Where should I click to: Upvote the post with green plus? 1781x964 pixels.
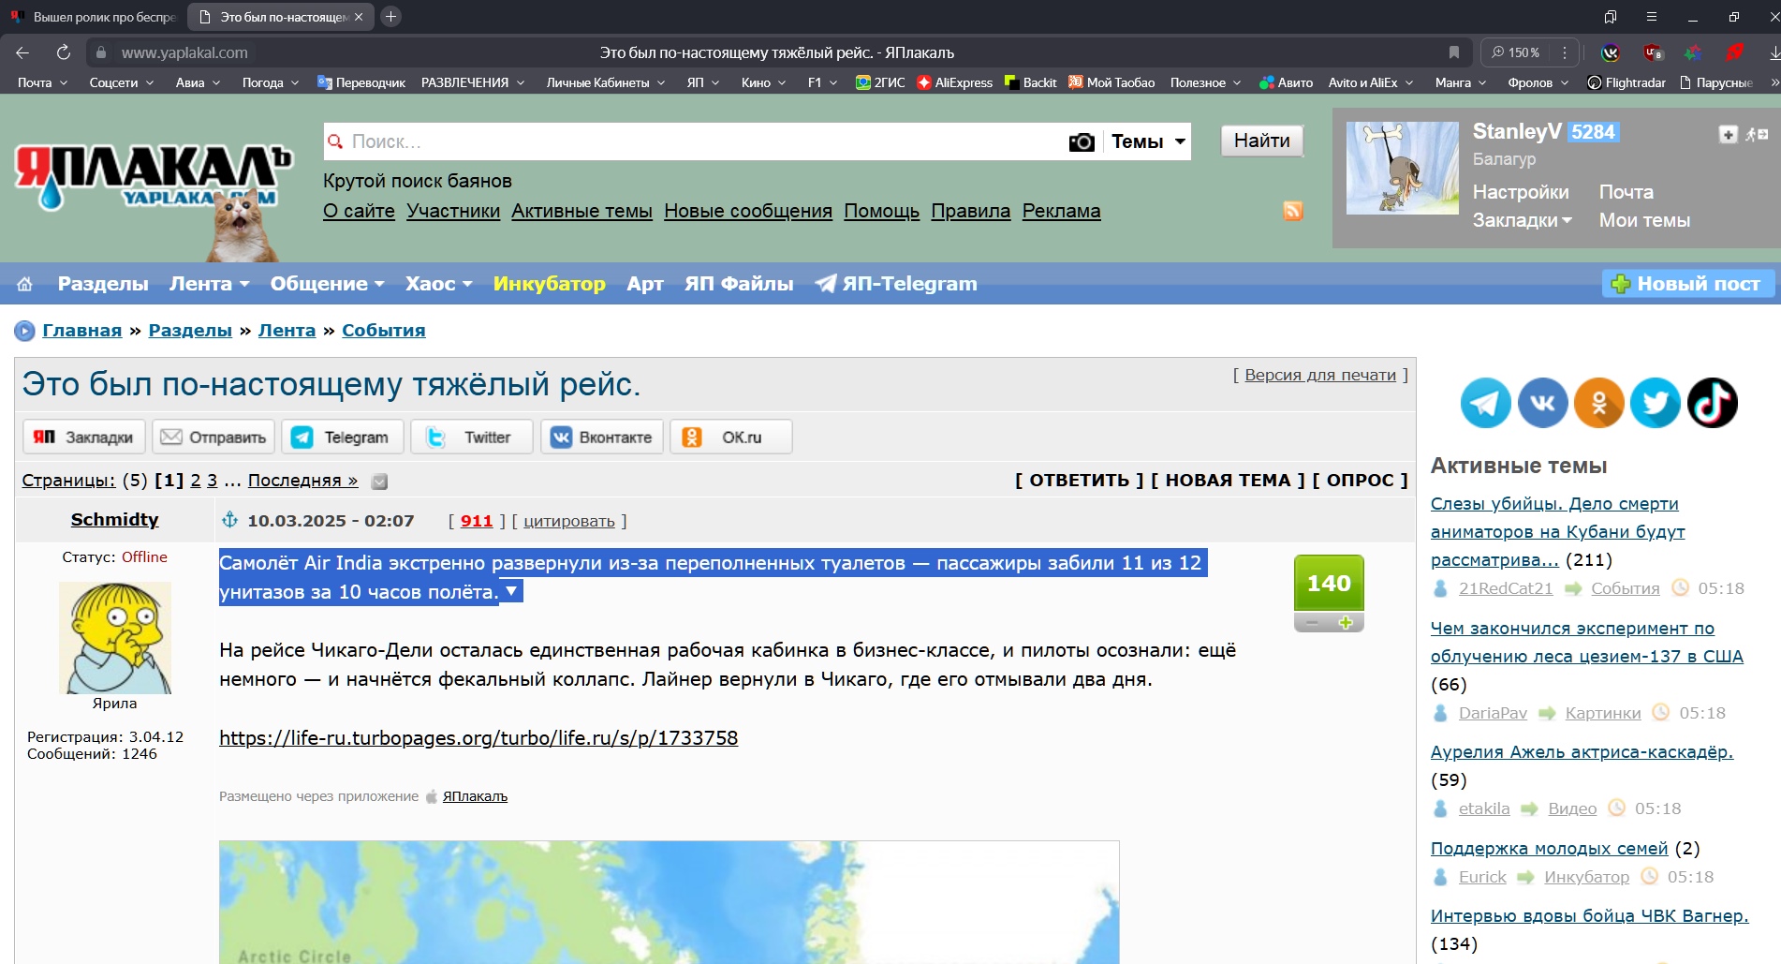1346,623
